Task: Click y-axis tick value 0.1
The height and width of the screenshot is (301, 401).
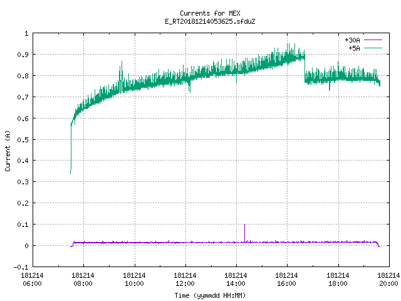Action: pos(23,224)
